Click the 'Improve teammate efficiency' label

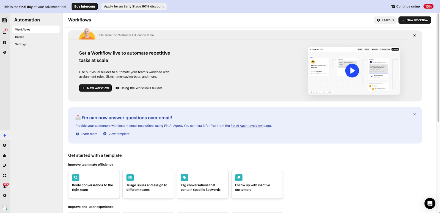91,164
